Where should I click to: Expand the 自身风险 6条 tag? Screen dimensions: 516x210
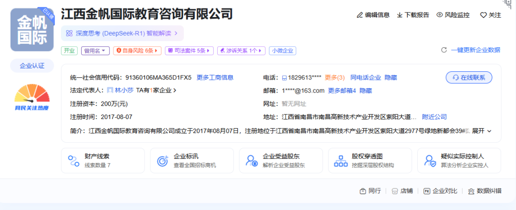click(x=137, y=51)
